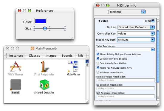
Task: Click the blue scrollbar thumb in NSSlider Info
Action: pyautogui.click(x=158, y=56)
